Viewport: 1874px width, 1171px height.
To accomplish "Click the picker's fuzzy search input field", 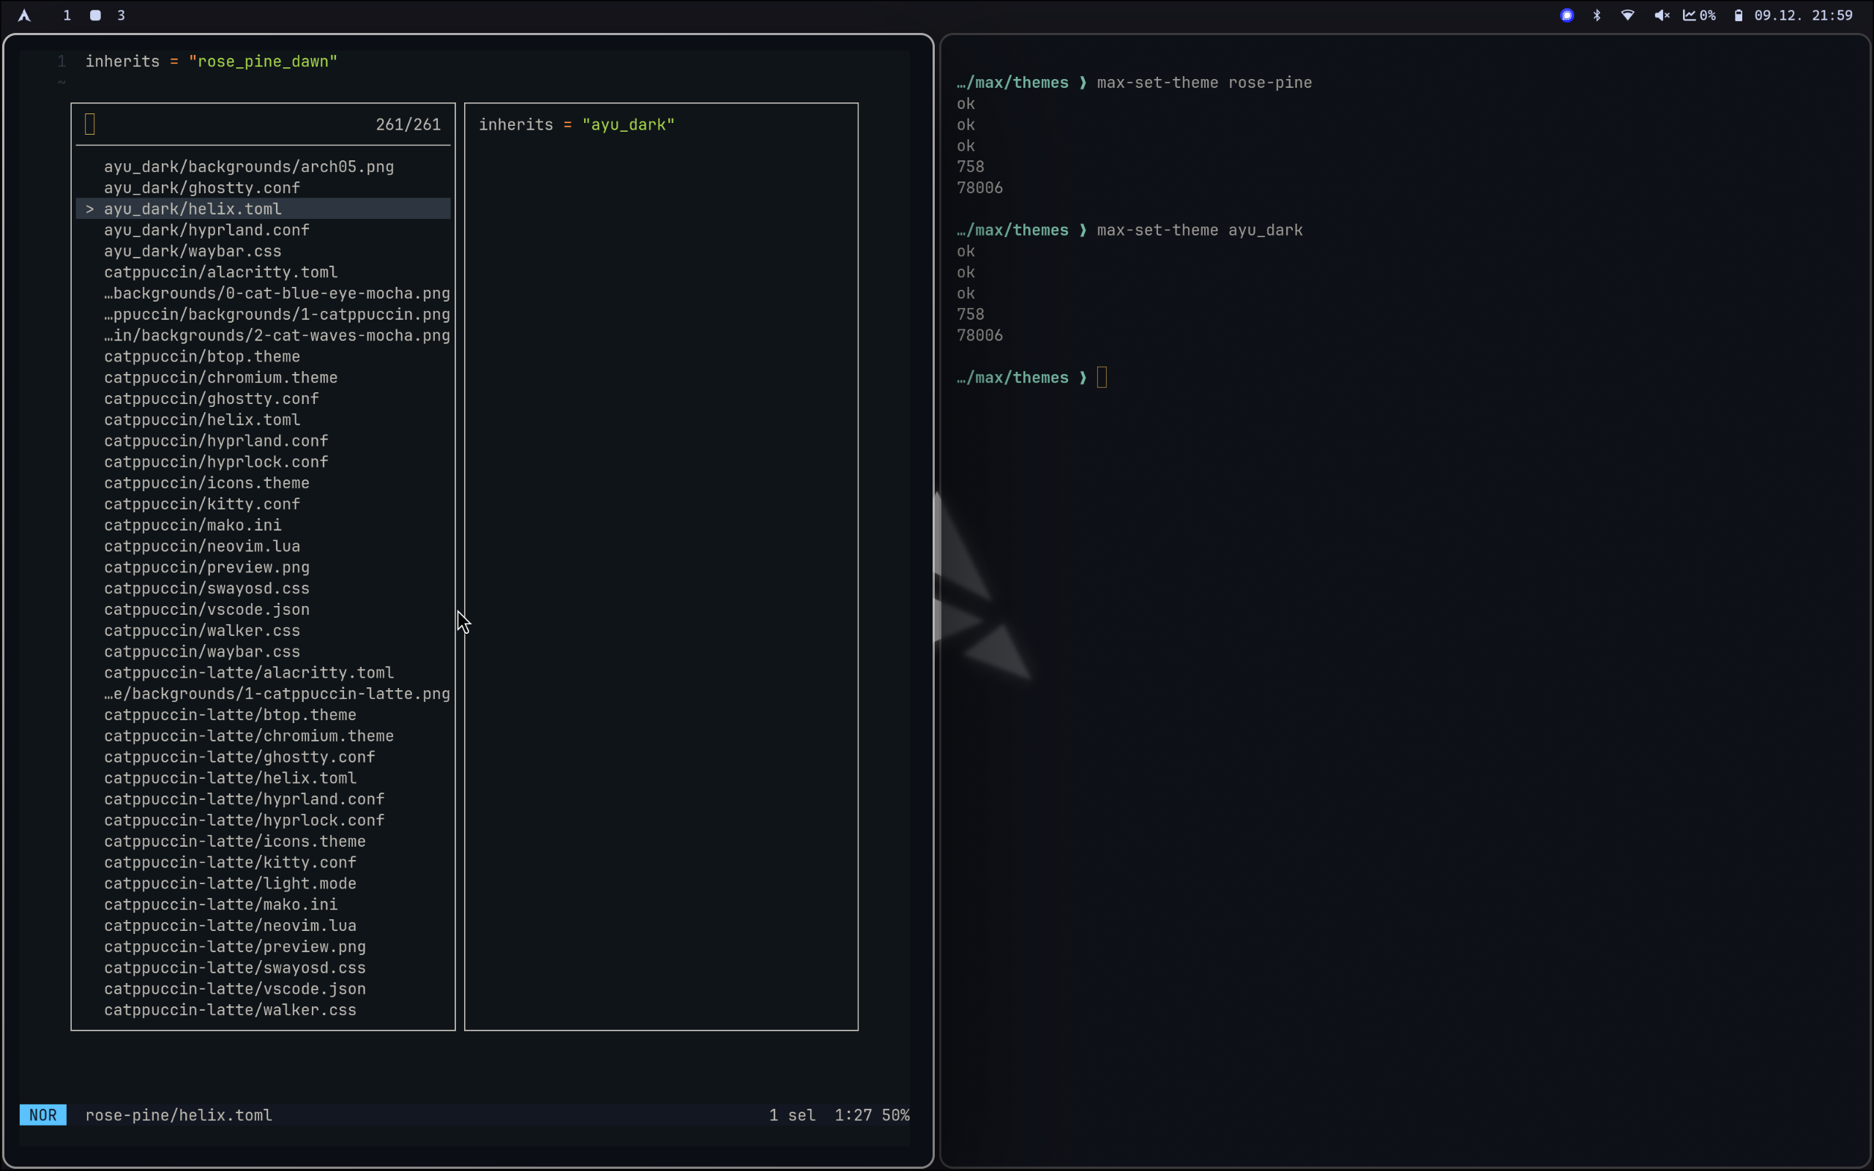I will click(x=193, y=124).
